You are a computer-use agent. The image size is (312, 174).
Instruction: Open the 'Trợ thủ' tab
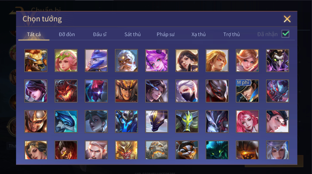point(232,34)
